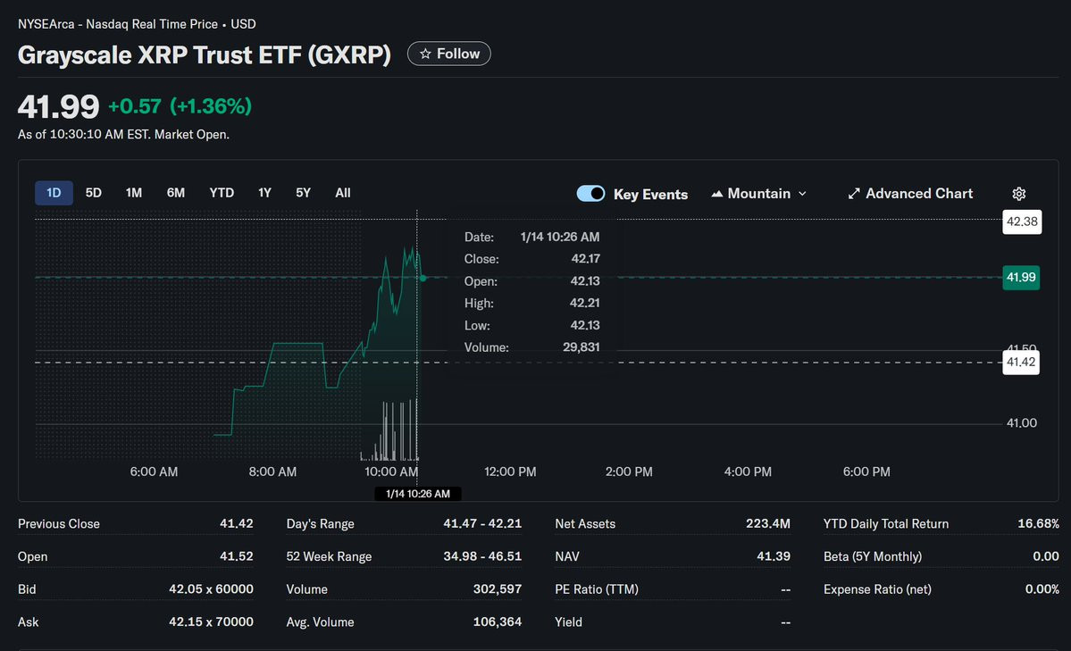Click the Advanced Chart expand arrows icon

pos(854,194)
